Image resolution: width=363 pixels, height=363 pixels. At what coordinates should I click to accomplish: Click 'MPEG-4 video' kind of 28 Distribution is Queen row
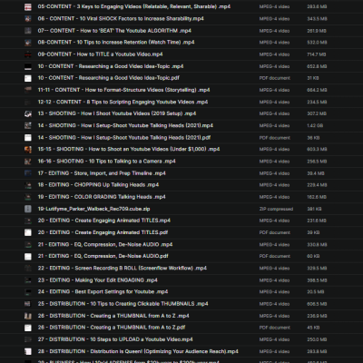point(274,351)
